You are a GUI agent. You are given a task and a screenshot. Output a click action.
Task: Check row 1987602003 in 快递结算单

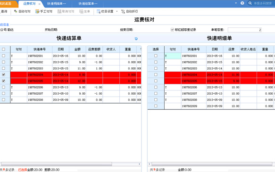(x=3, y=68)
